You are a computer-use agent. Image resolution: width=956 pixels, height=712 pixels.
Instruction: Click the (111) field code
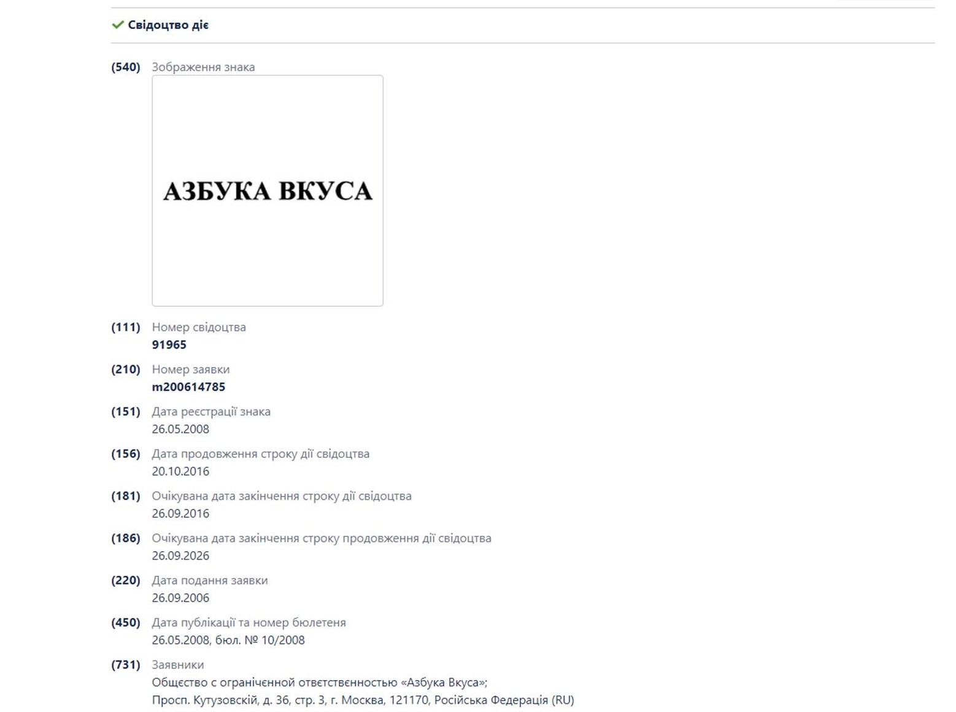click(125, 327)
